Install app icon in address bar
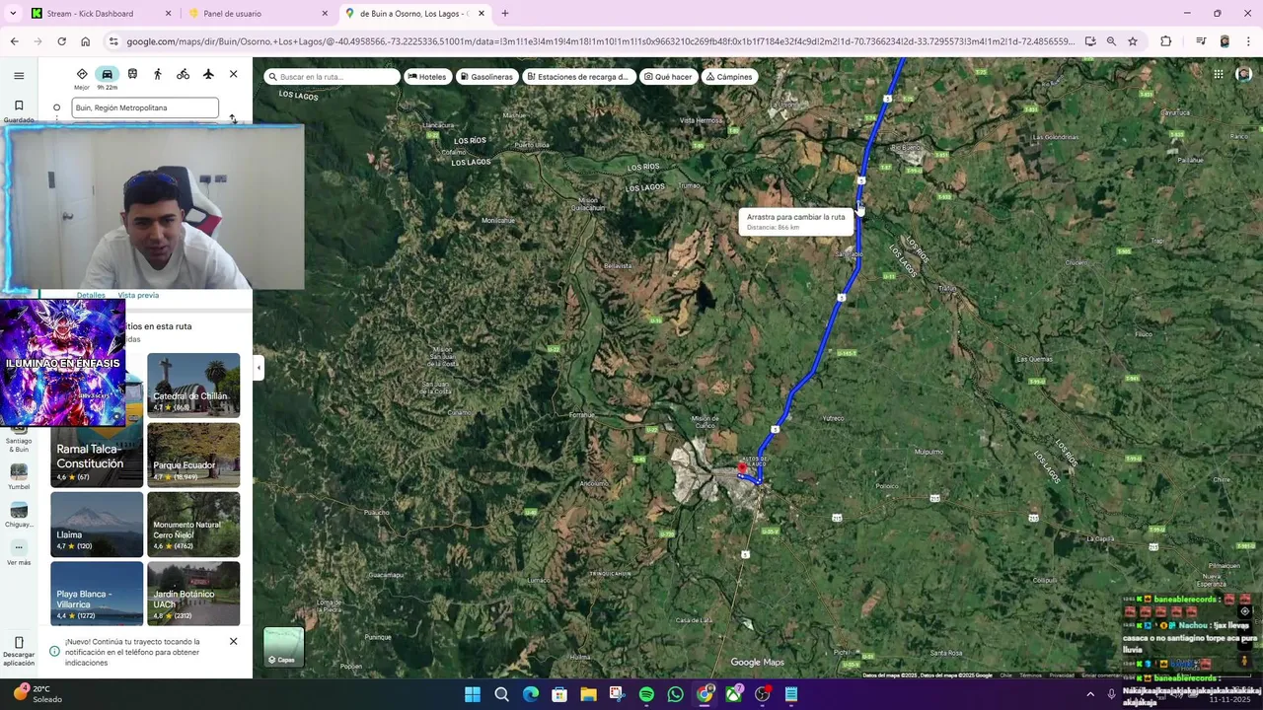 1089,41
